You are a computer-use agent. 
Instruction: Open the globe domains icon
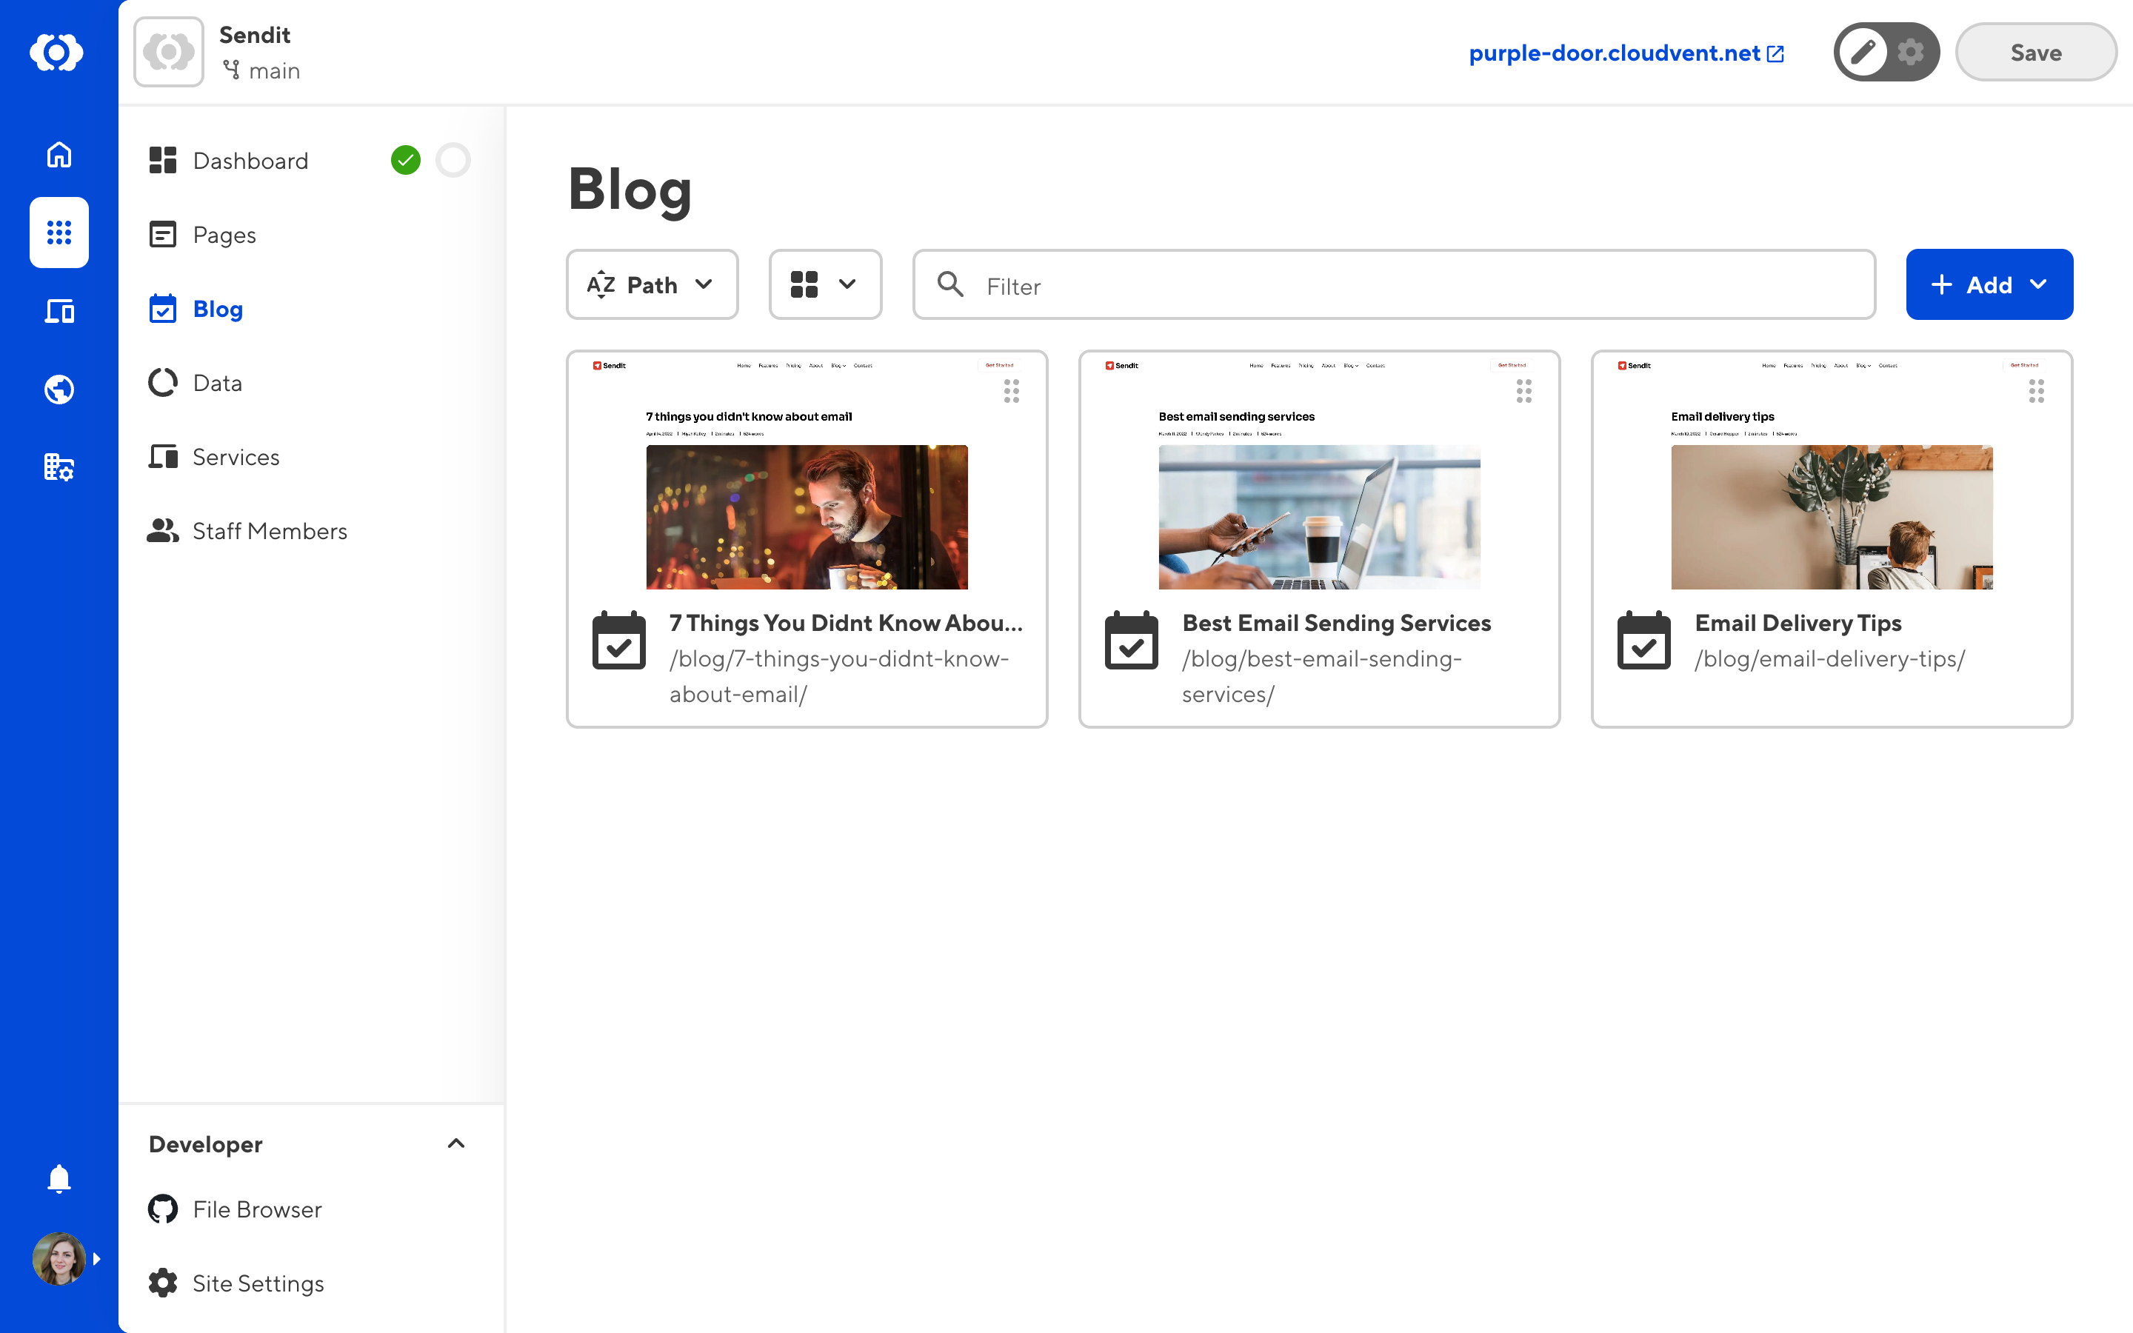(x=59, y=389)
